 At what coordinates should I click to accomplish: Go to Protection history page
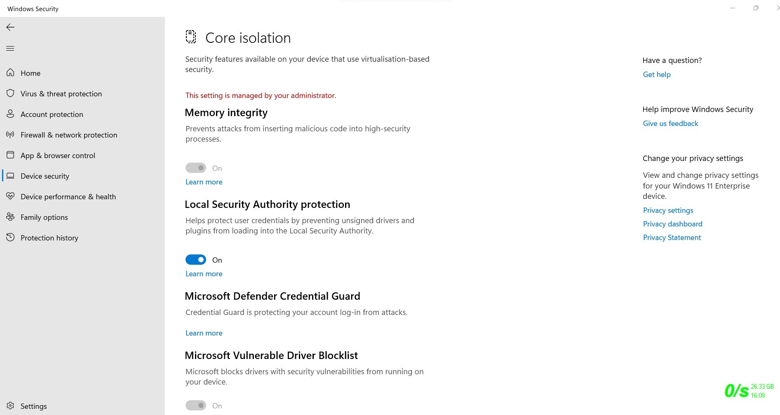[49, 238]
